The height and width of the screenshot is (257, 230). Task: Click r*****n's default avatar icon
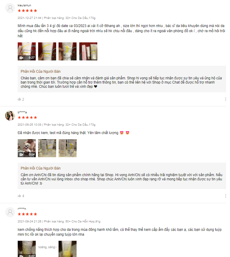click(x=10, y=212)
